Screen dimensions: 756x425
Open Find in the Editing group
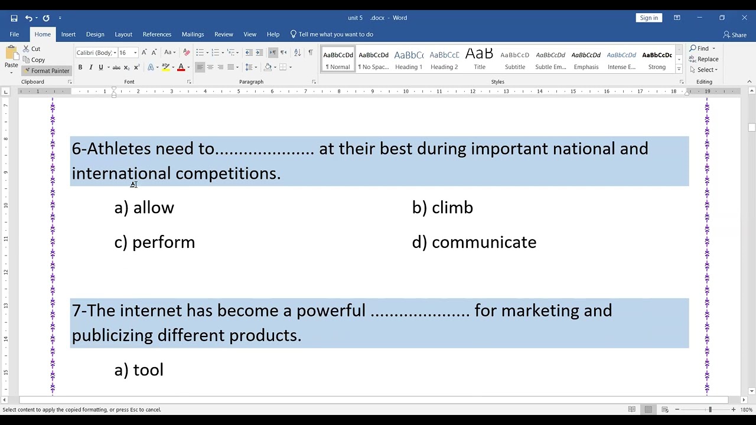[x=699, y=48]
